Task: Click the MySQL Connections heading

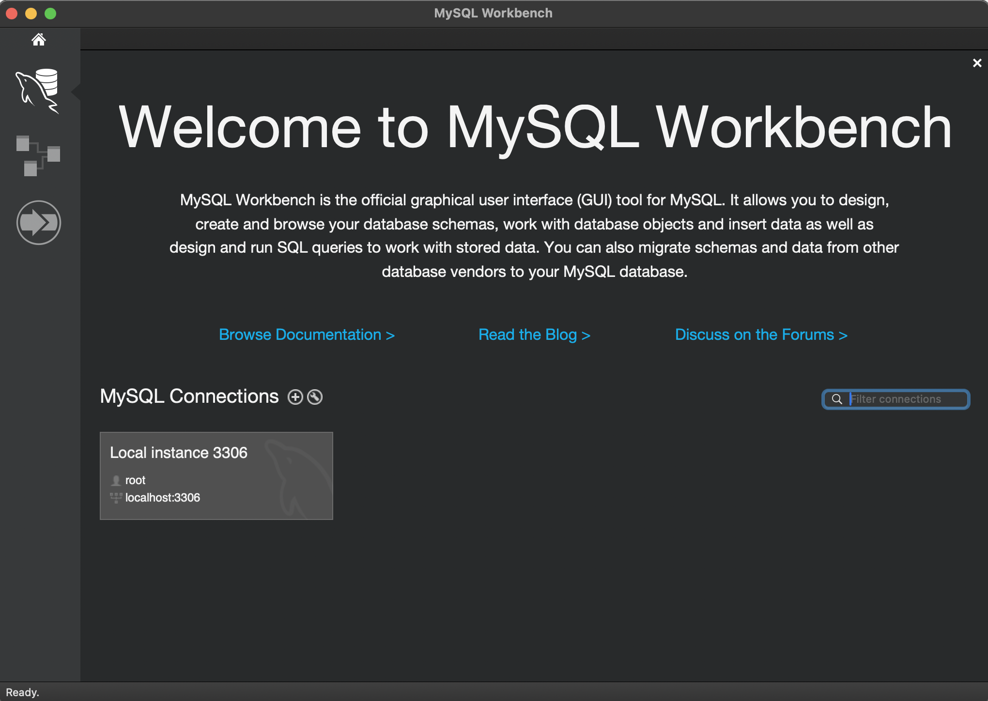Action: pyautogui.click(x=189, y=396)
